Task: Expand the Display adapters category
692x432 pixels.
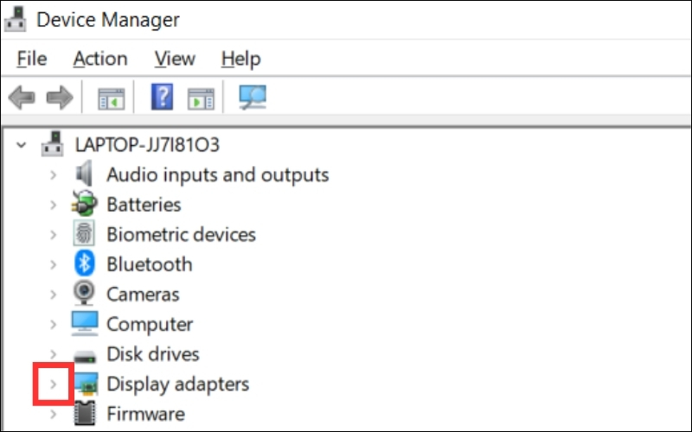Action: point(53,384)
